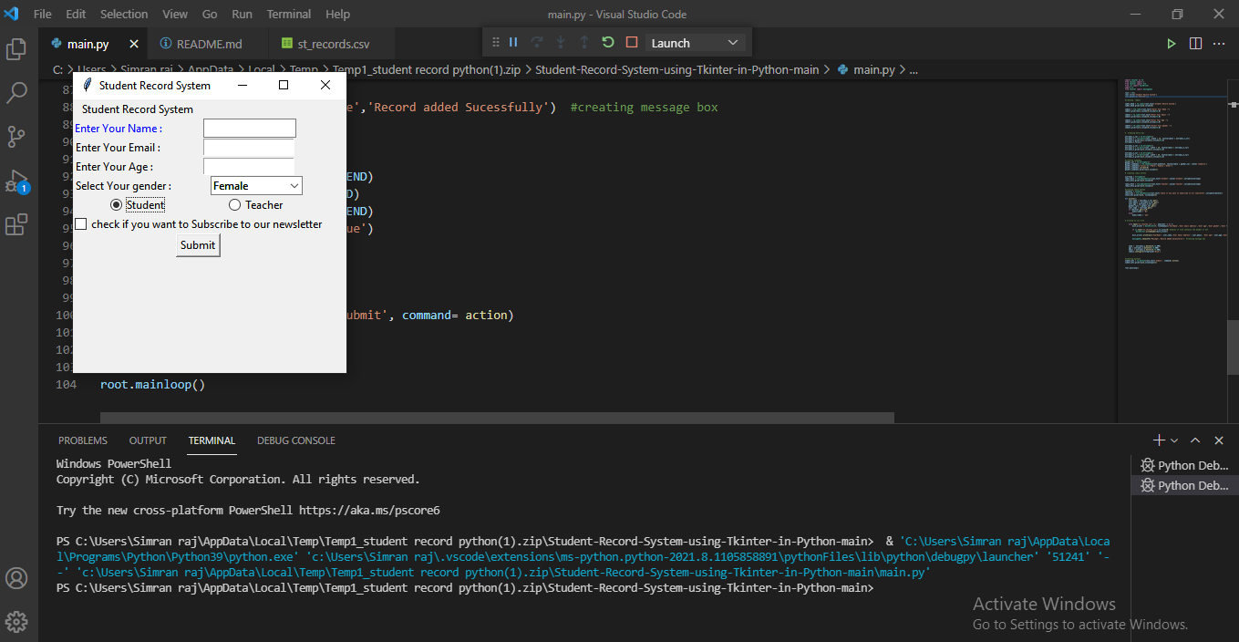Viewport: 1239px width, 642px height.
Task: Check the newsletter subscription checkbox
Action: (81, 223)
